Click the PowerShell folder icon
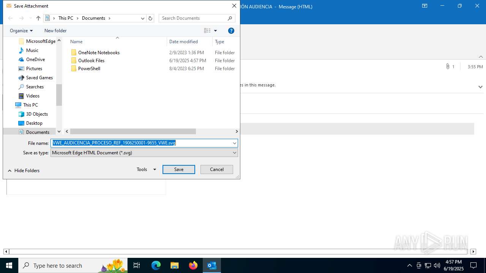Image resolution: width=486 pixels, height=273 pixels. tap(74, 69)
